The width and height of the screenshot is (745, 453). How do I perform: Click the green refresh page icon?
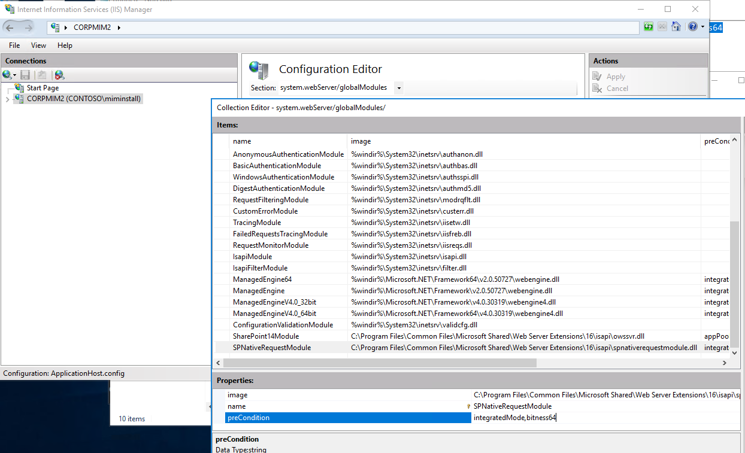click(x=649, y=27)
